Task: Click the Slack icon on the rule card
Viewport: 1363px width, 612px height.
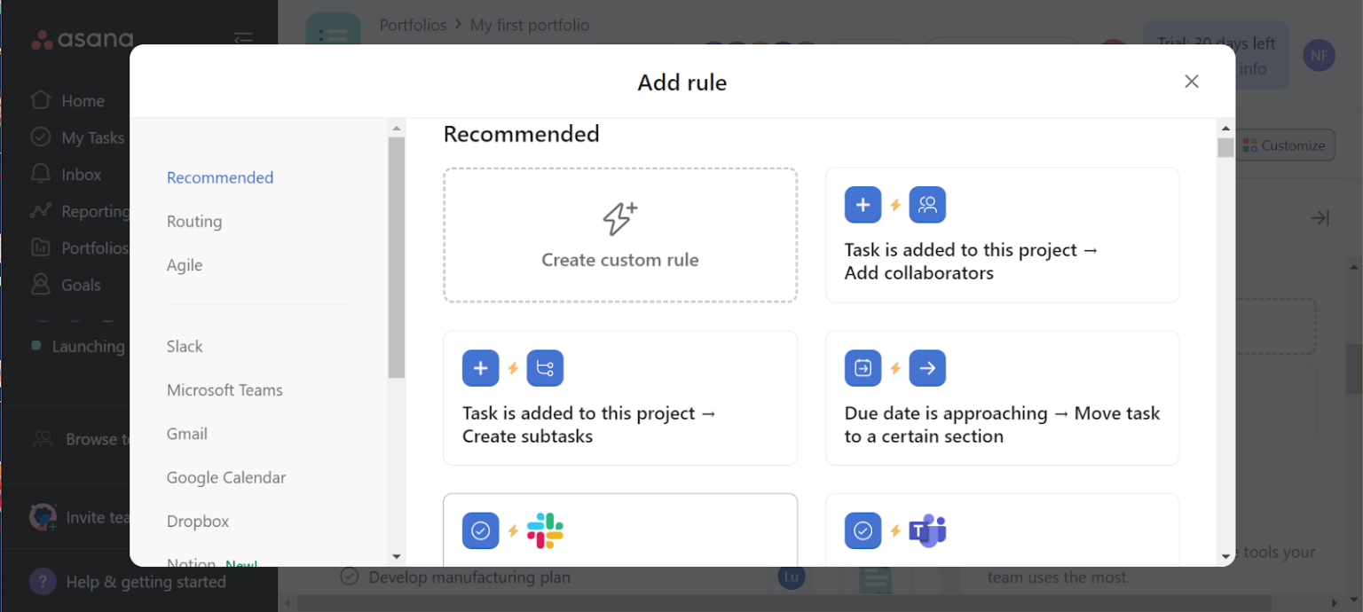Action: tap(545, 530)
